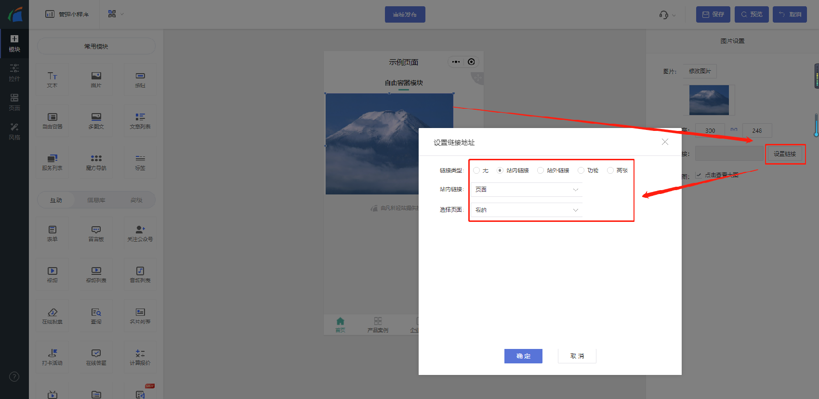819x399 pixels.
Task: Click the 审核发布 publish button
Action: [x=405, y=14]
